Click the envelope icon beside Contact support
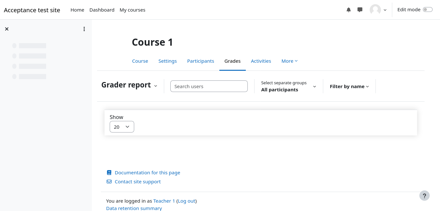 [109, 182]
